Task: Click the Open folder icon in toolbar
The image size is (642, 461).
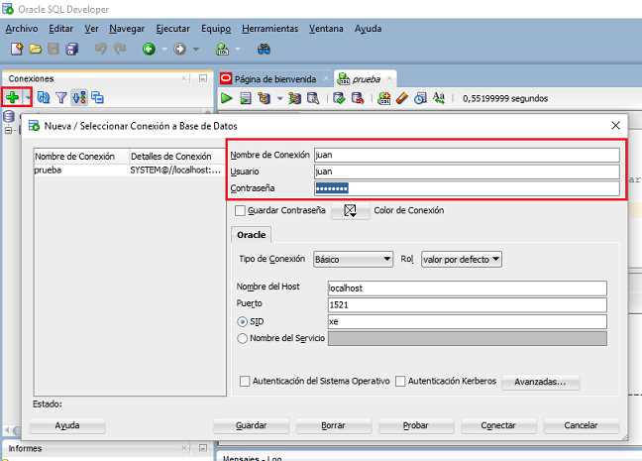Action: click(36, 50)
